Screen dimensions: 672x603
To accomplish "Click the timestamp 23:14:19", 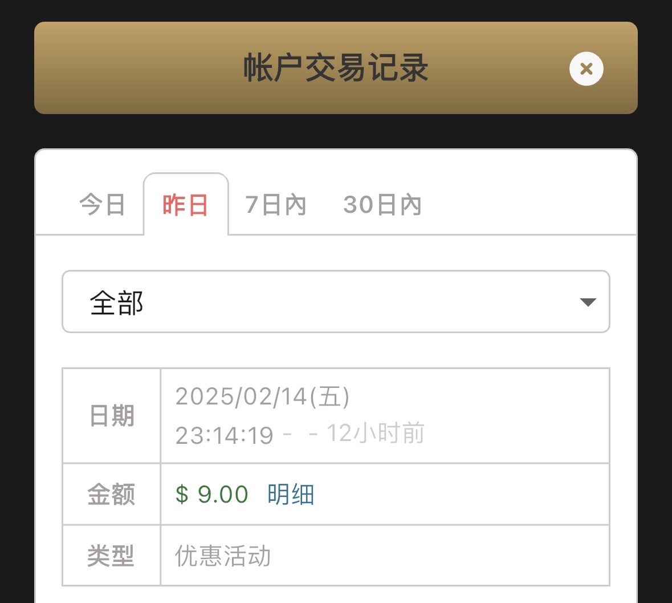I will [225, 435].
